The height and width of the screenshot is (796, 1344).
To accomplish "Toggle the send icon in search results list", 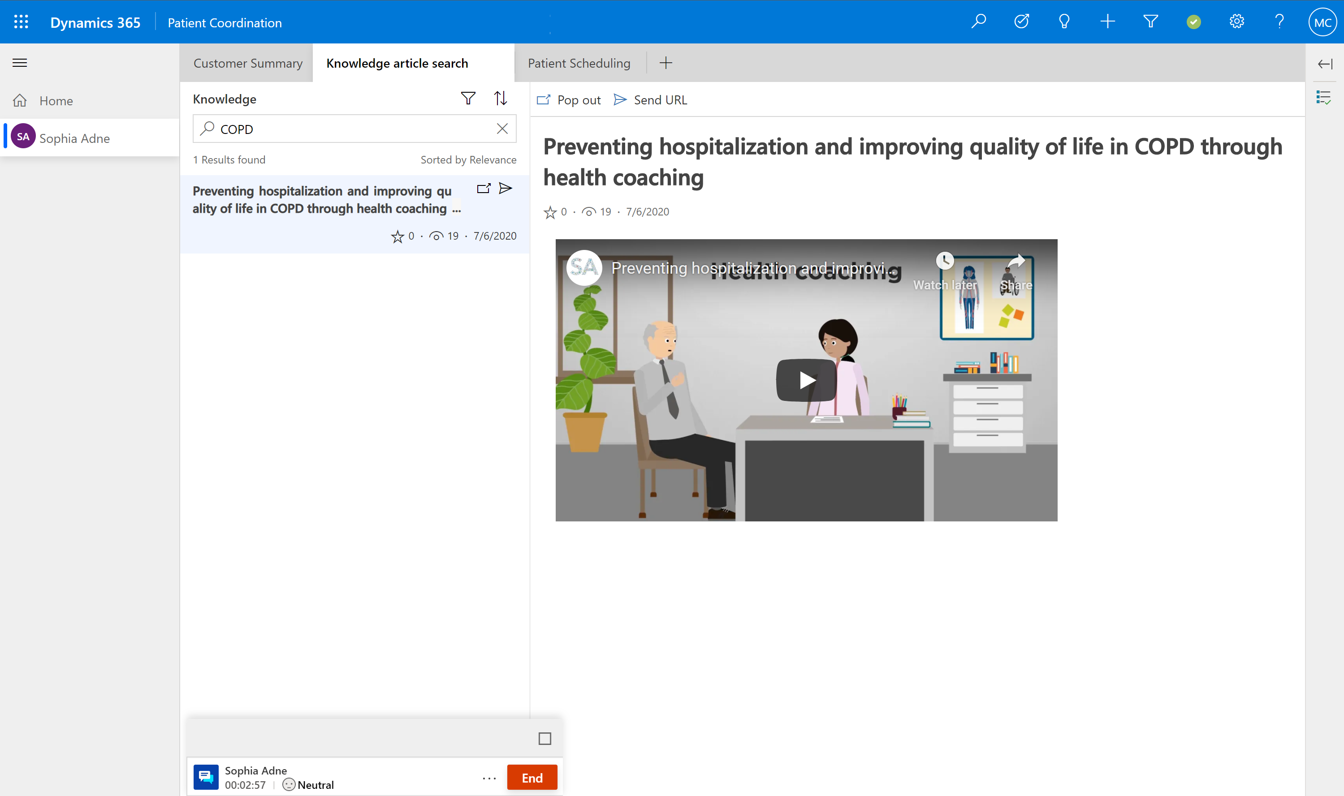I will [x=506, y=189].
